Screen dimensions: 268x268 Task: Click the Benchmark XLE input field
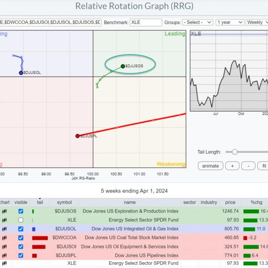tap(146, 22)
